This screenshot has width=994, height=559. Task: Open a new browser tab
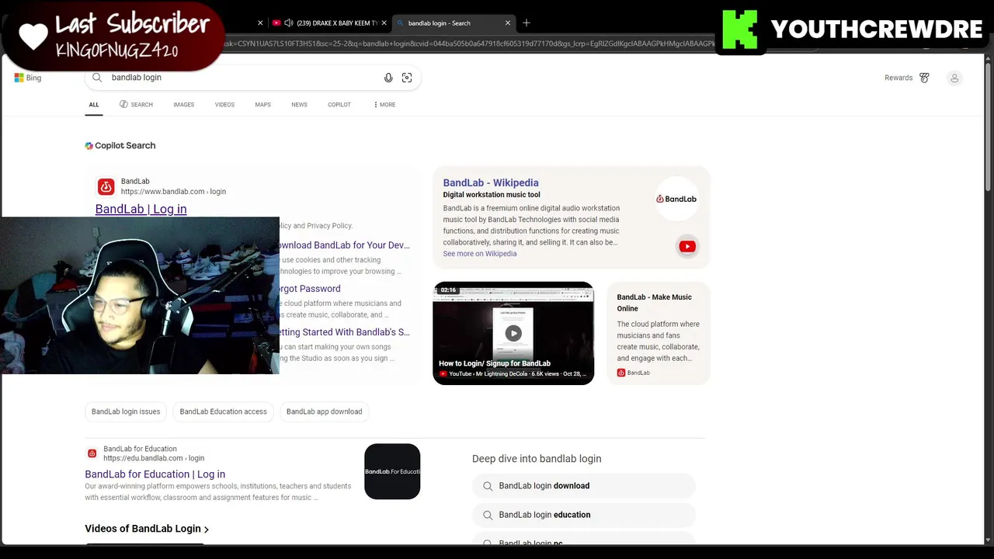click(x=527, y=23)
